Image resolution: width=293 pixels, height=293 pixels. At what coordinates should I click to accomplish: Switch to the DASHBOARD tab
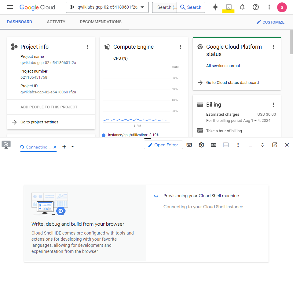click(x=20, y=22)
